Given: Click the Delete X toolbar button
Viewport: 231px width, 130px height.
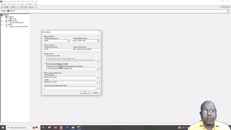Looking at the screenshot, I should click(x=20, y=7).
